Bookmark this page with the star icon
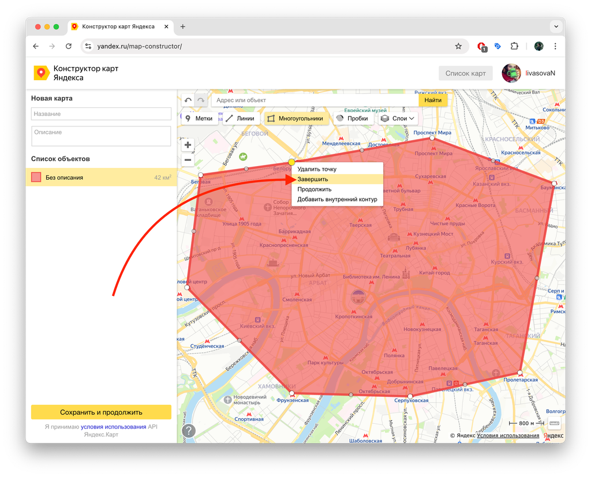 458,46
